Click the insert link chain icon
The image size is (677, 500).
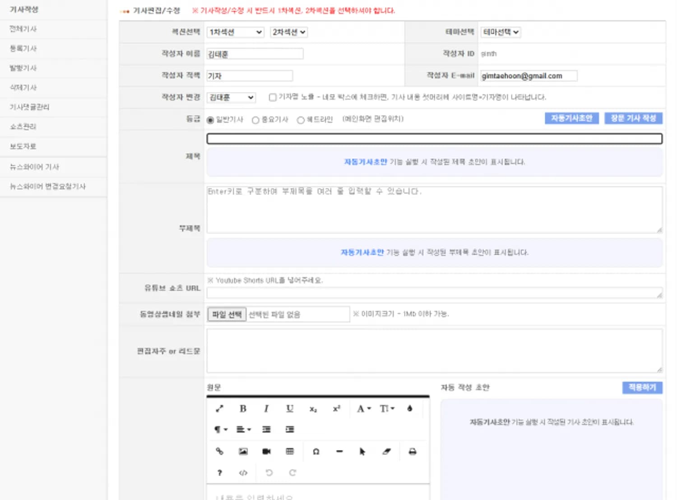[x=219, y=451]
